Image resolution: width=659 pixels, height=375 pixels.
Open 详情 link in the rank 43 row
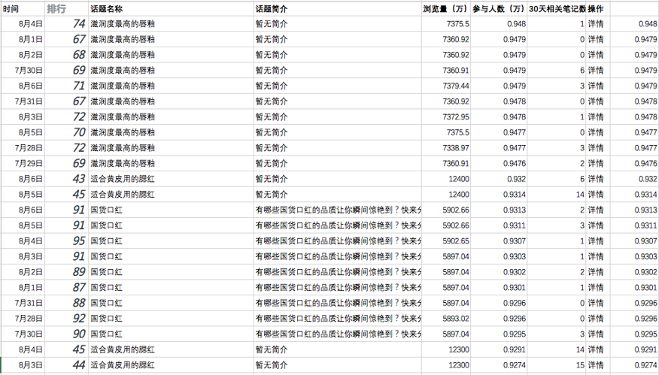coord(596,180)
